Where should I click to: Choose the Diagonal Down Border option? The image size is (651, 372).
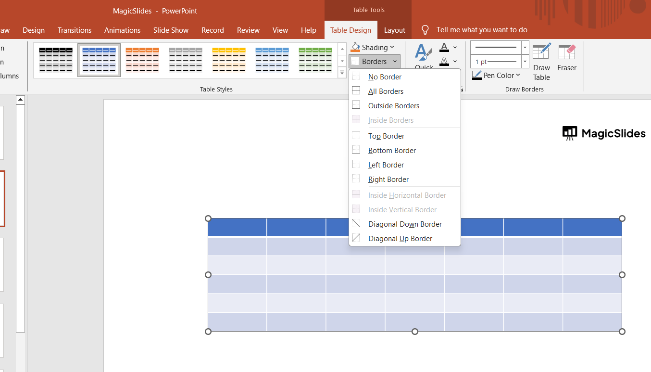(405, 224)
